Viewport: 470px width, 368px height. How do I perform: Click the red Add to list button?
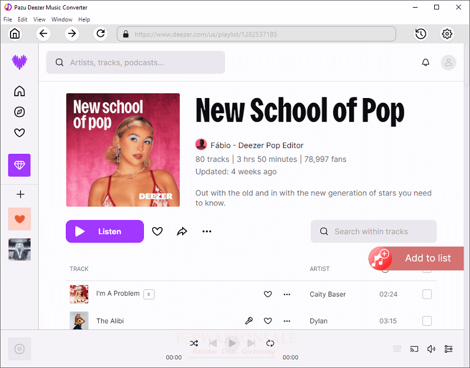coord(416,258)
